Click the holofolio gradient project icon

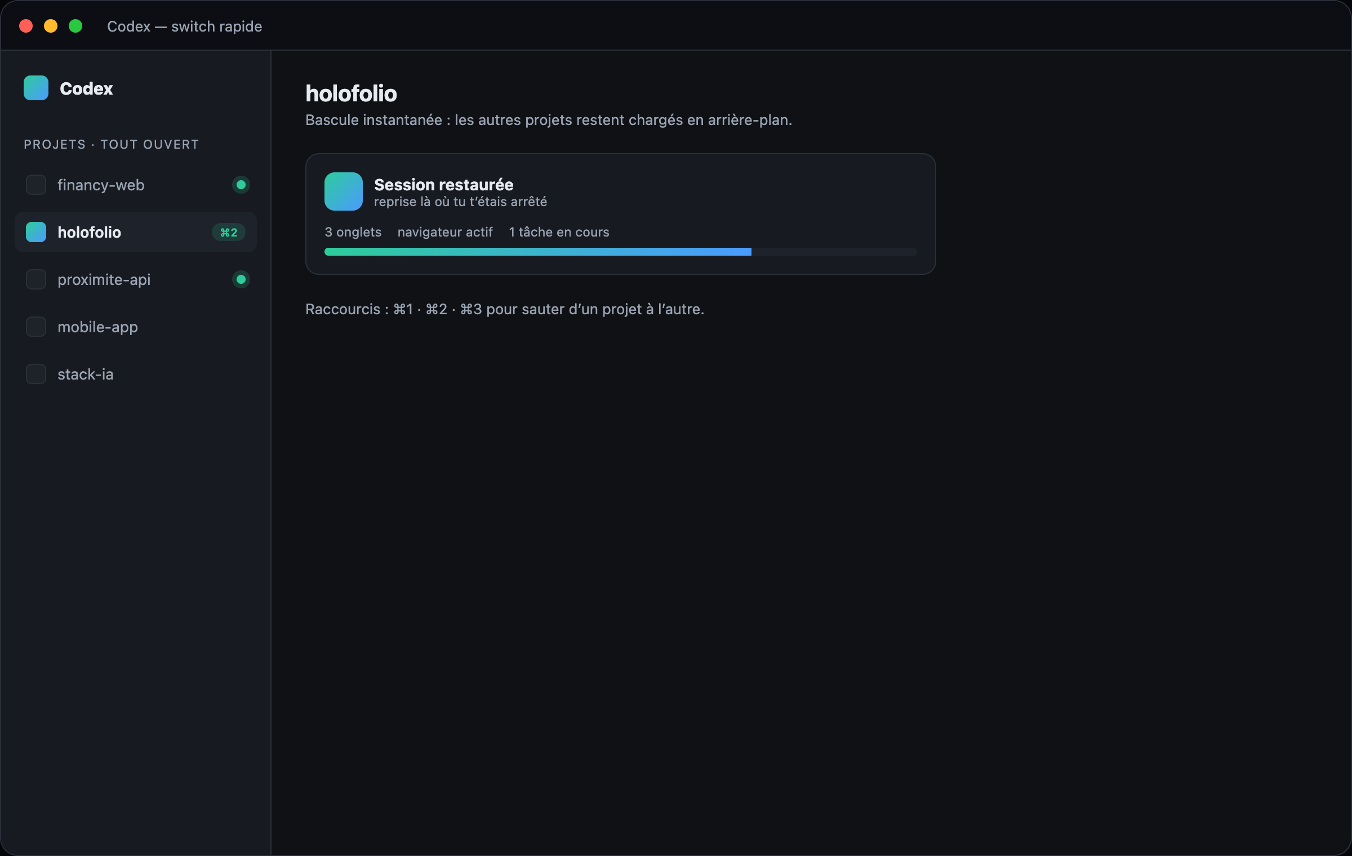coord(36,232)
